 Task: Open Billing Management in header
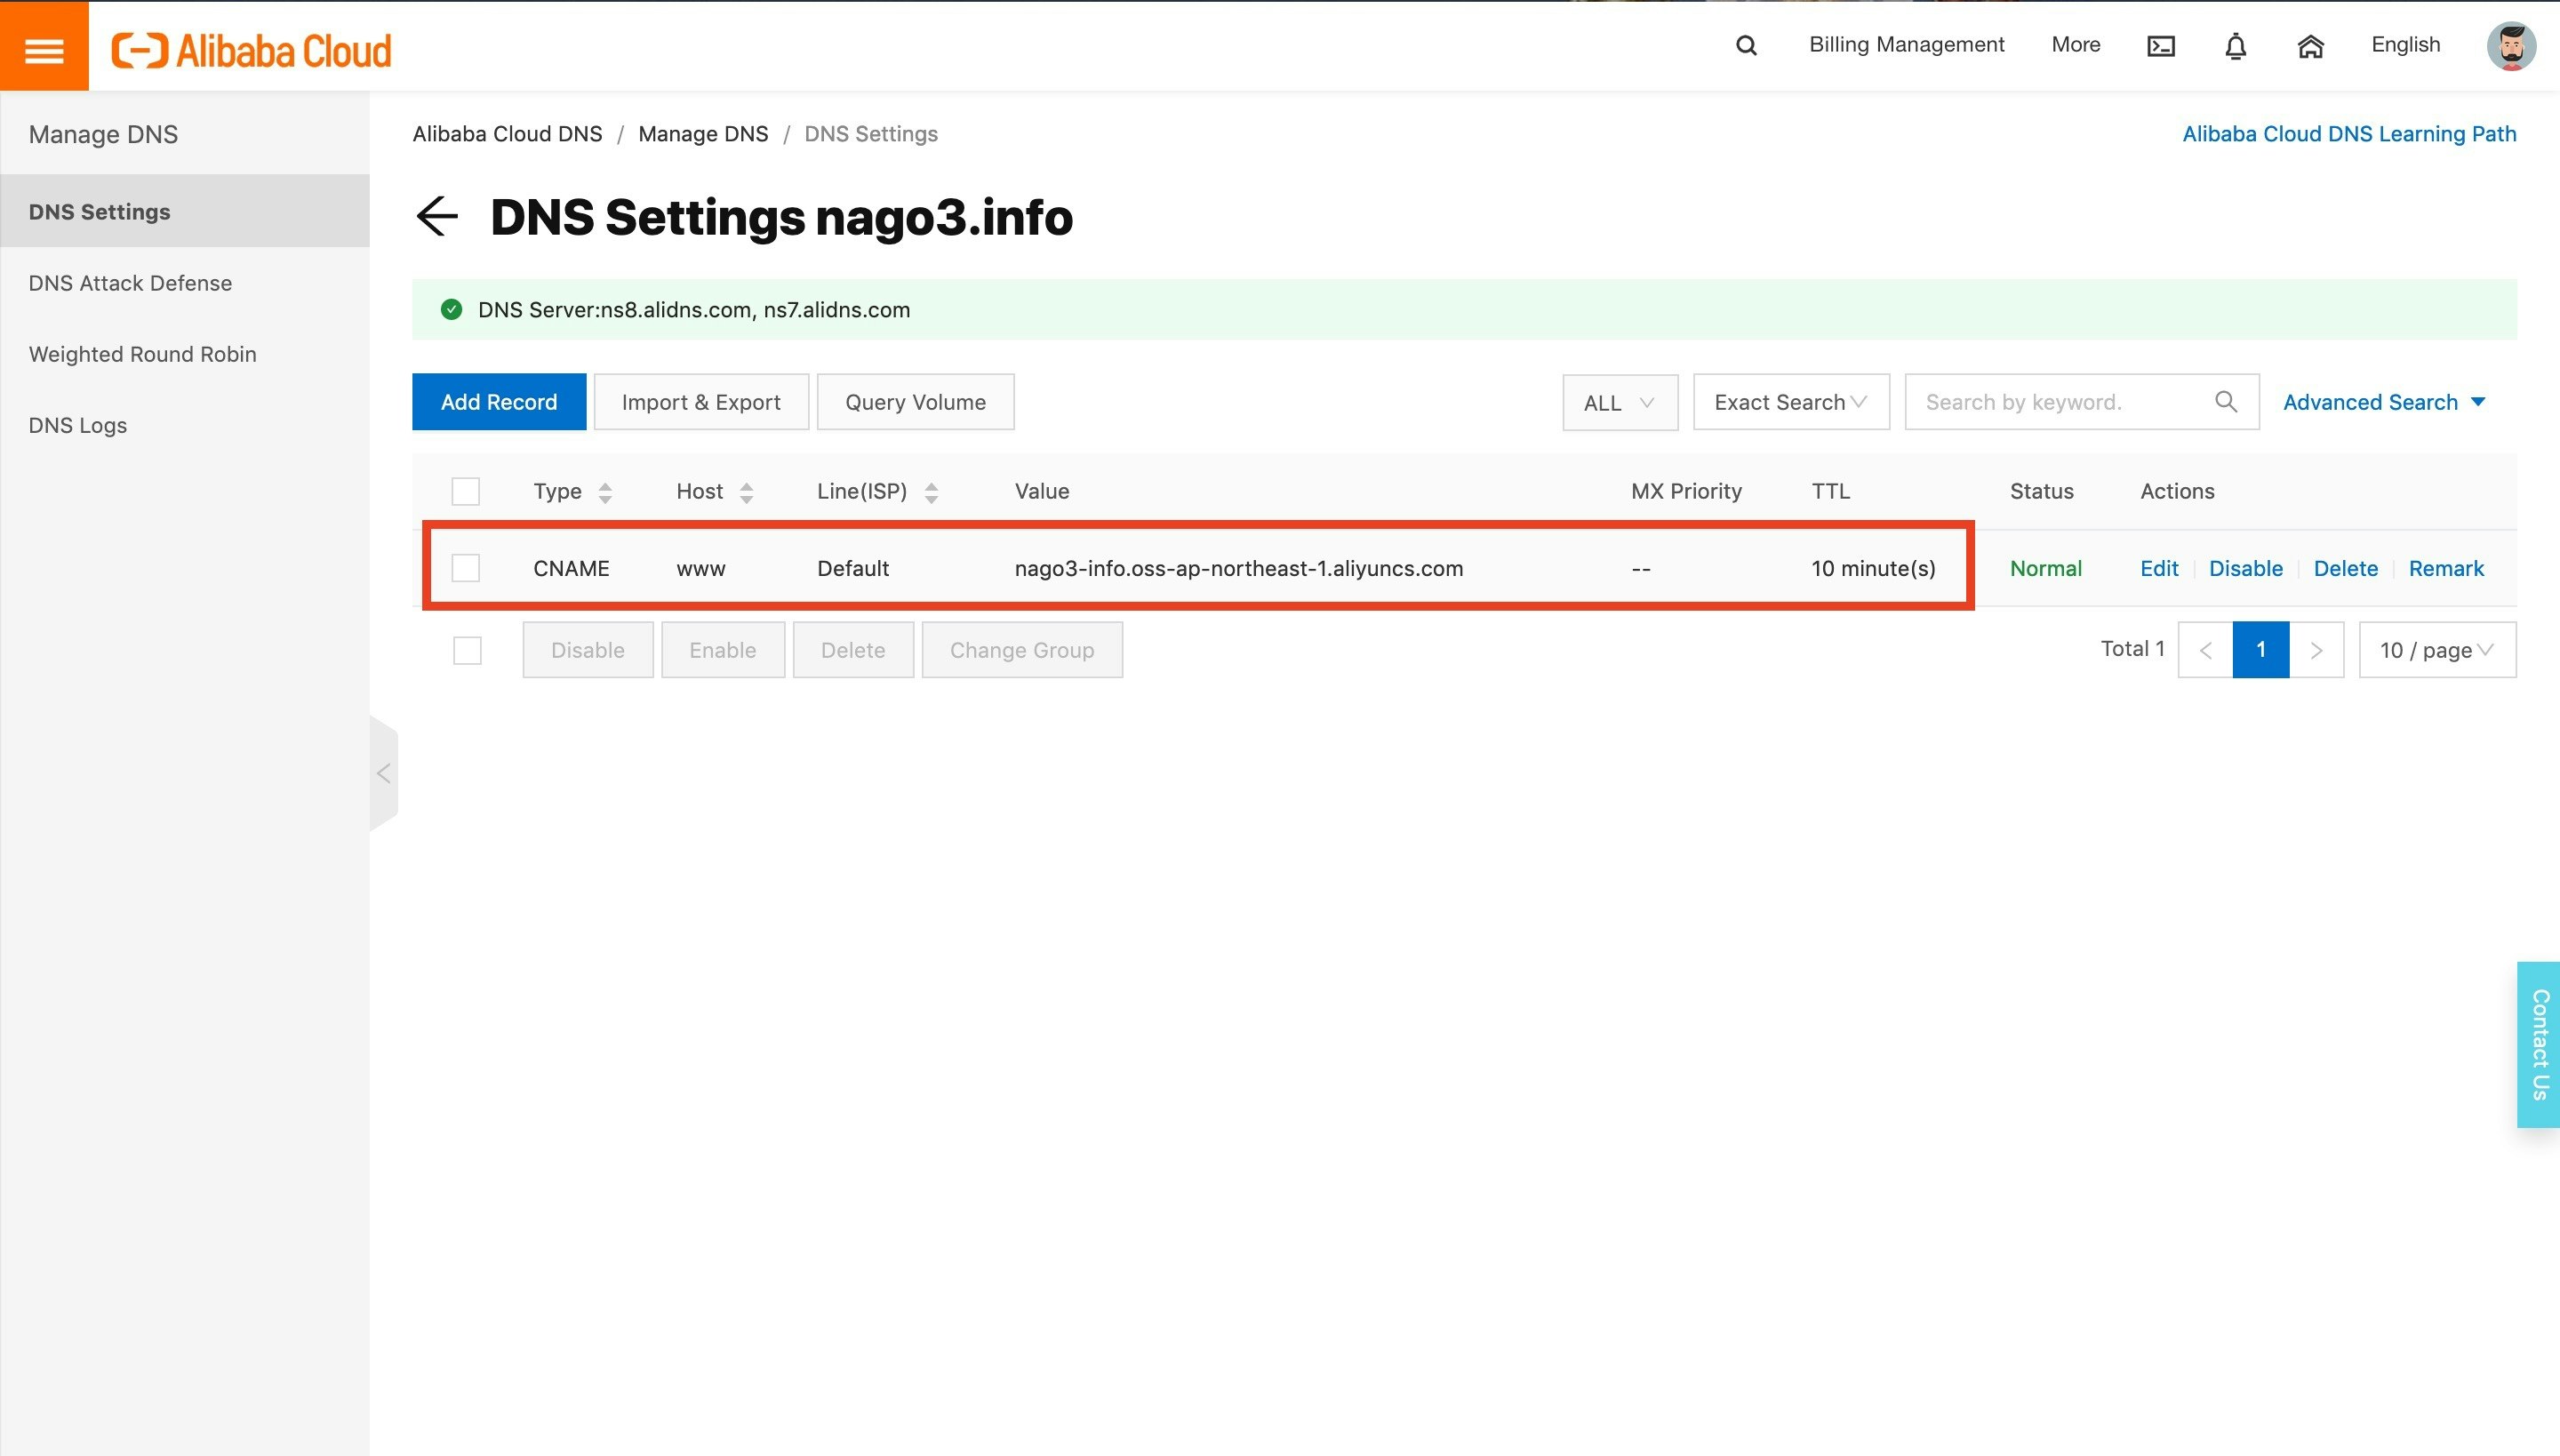click(1906, 45)
